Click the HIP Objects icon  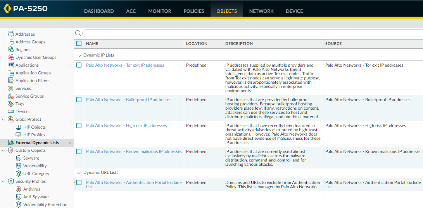point(19,127)
